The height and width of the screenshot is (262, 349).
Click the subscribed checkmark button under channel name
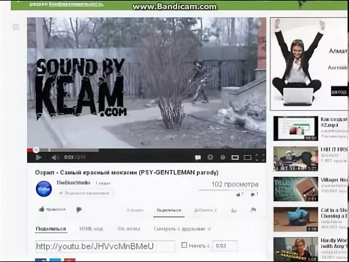(x=86, y=193)
